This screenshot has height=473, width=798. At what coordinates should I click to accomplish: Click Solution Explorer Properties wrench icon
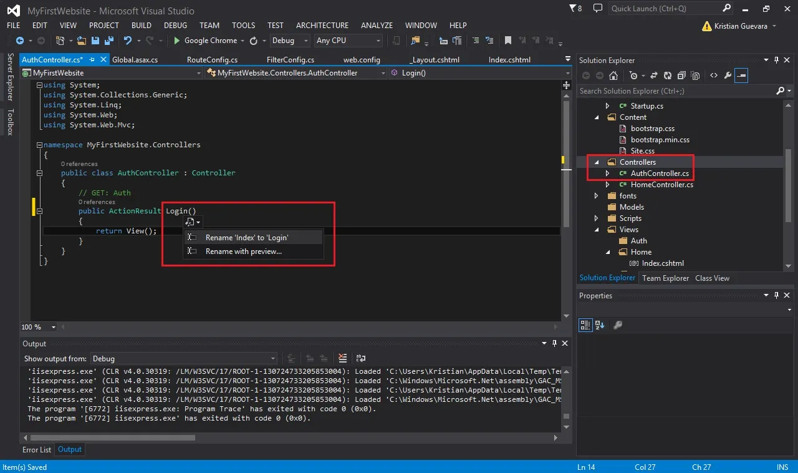coord(728,76)
